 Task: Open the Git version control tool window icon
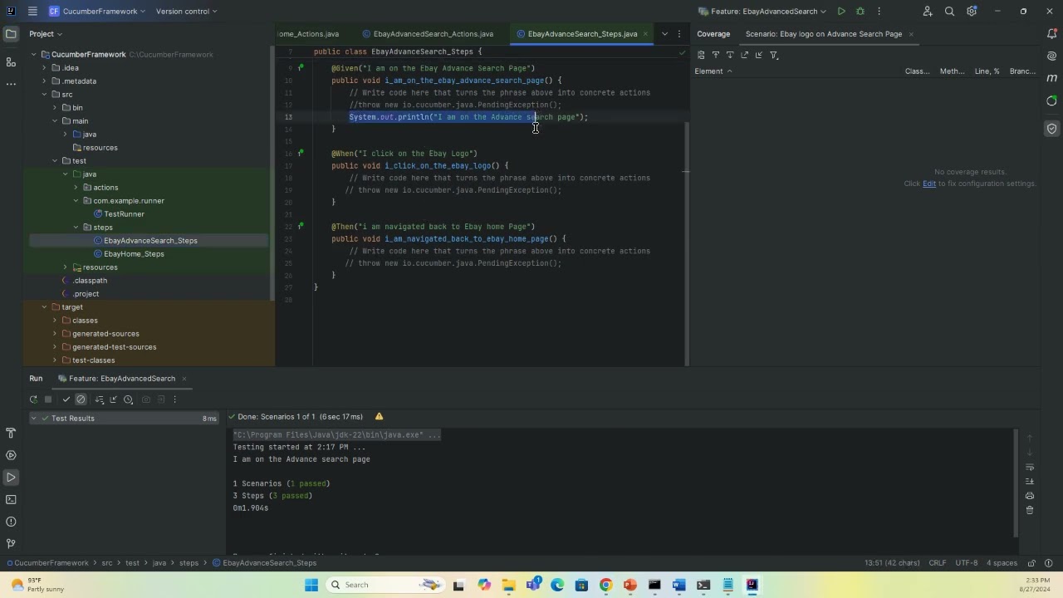pos(11,544)
